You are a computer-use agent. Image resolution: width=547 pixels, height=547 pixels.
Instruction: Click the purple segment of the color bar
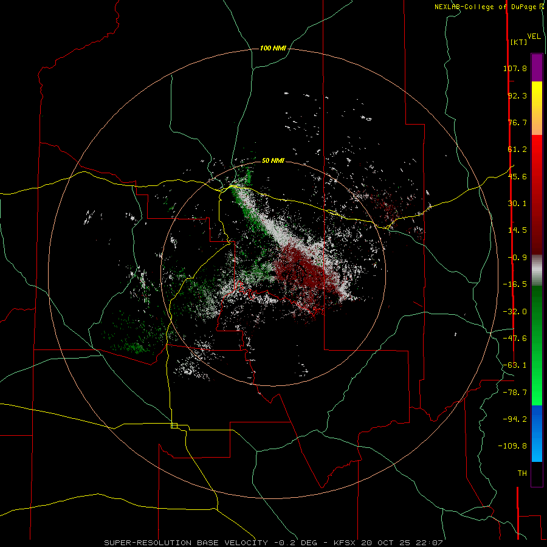(x=537, y=67)
